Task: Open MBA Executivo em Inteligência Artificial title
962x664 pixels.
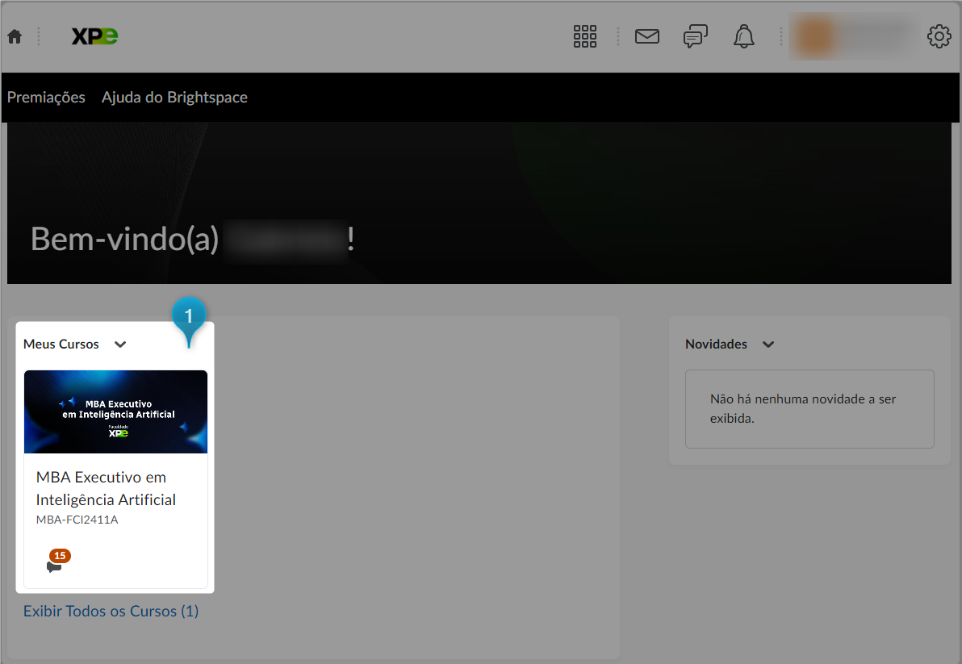Action: 107,489
